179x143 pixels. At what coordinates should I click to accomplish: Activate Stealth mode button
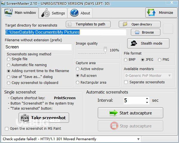coord(148,43)
